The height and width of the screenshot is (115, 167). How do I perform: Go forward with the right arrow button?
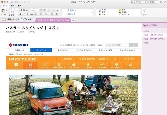click(21, 2)
